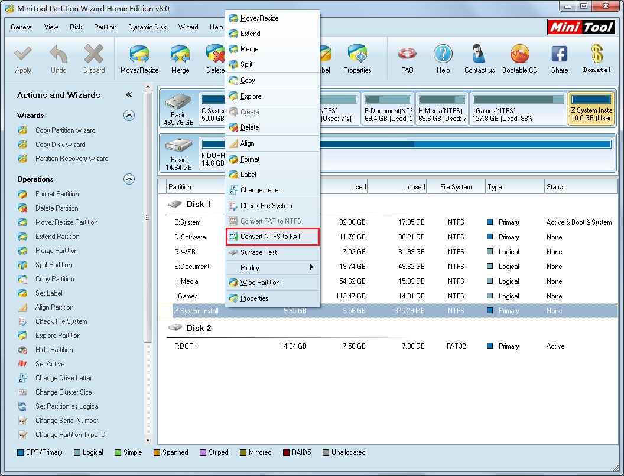Select Convert NTFS to FAT
Image resolution: width=624 pixels, height=476 pixels.
[x=271, y=237]
